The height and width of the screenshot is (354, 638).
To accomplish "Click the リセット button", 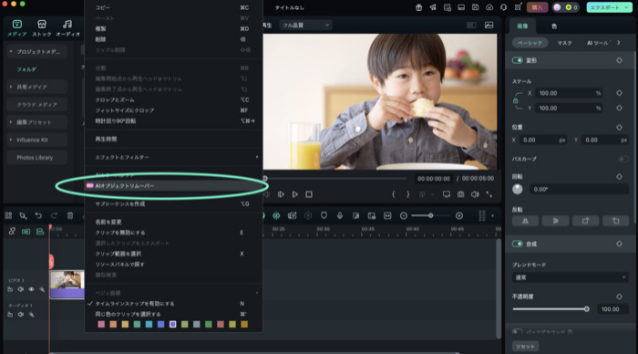I will [x=525, y=347].
